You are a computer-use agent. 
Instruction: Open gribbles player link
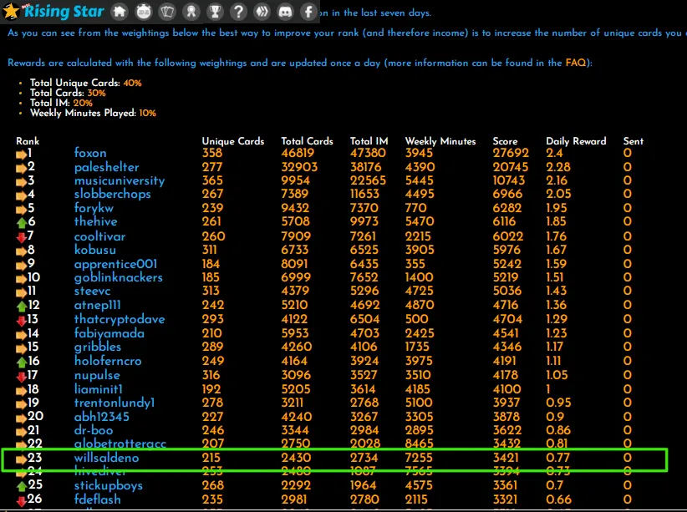[98, 347]
